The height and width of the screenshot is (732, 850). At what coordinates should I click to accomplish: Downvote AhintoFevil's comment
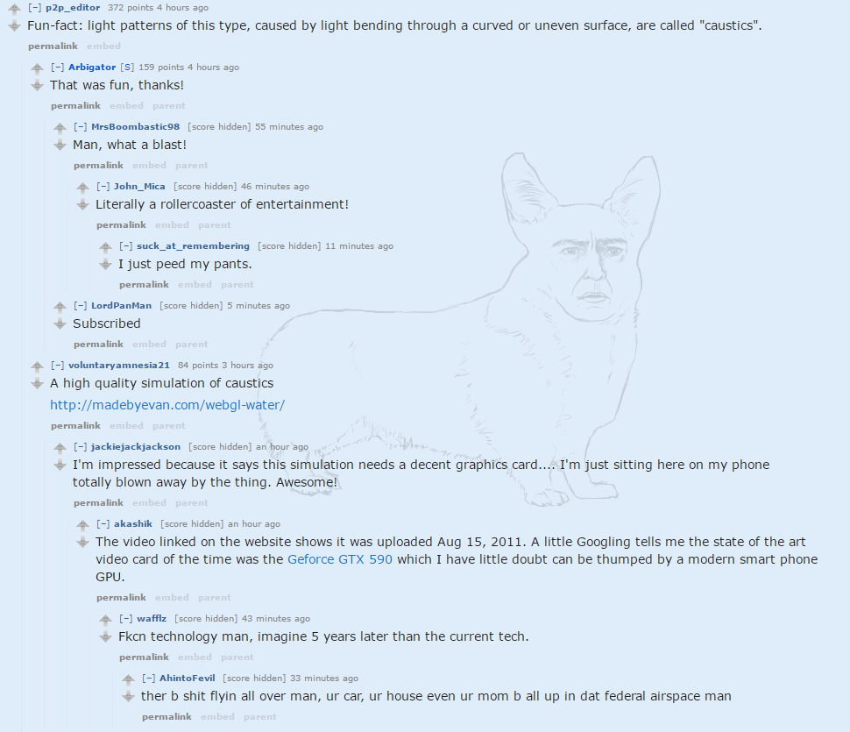(129, 696)
